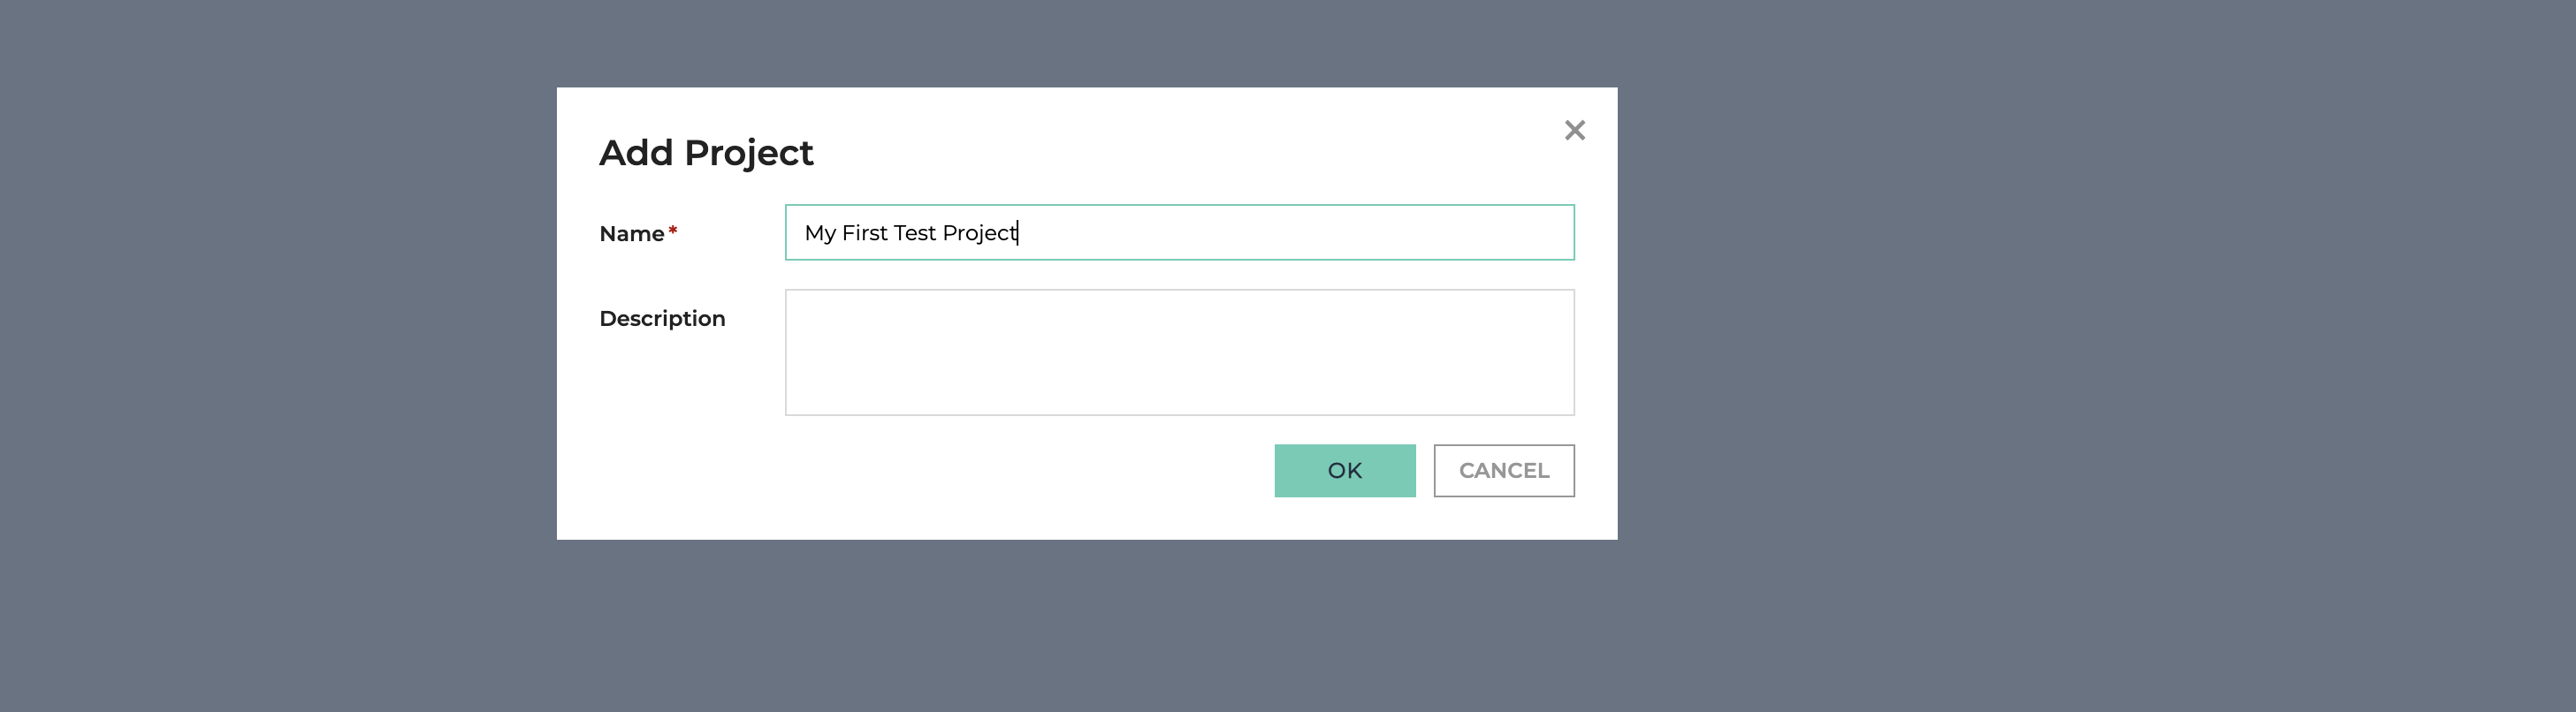The image size is (2576, 712).
Task: Click the Description field label
Action: [662, 319]
